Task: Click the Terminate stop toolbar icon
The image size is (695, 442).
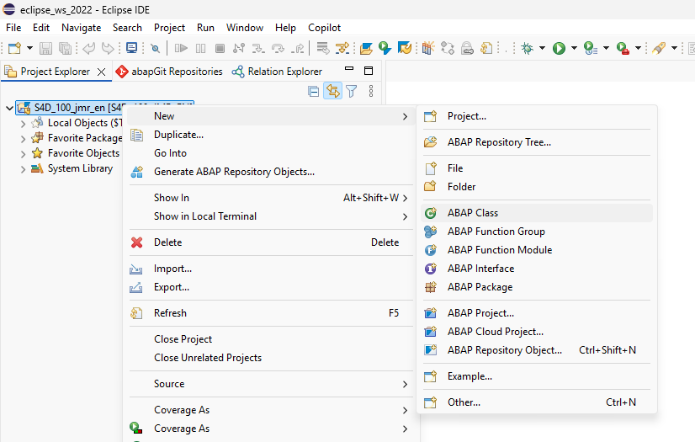Action: click(x=220, y=48)
